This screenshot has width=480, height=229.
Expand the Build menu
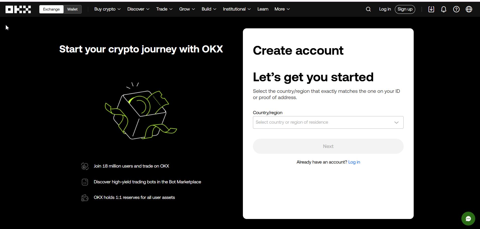(209, 9)
